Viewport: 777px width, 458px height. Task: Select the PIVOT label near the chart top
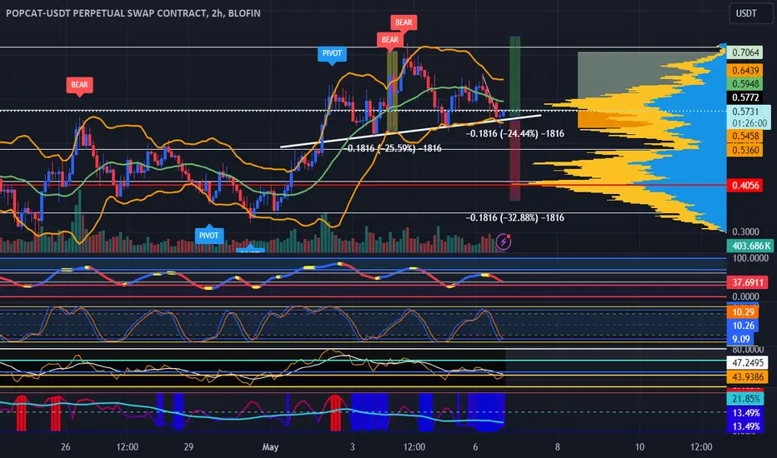(332, 54)
